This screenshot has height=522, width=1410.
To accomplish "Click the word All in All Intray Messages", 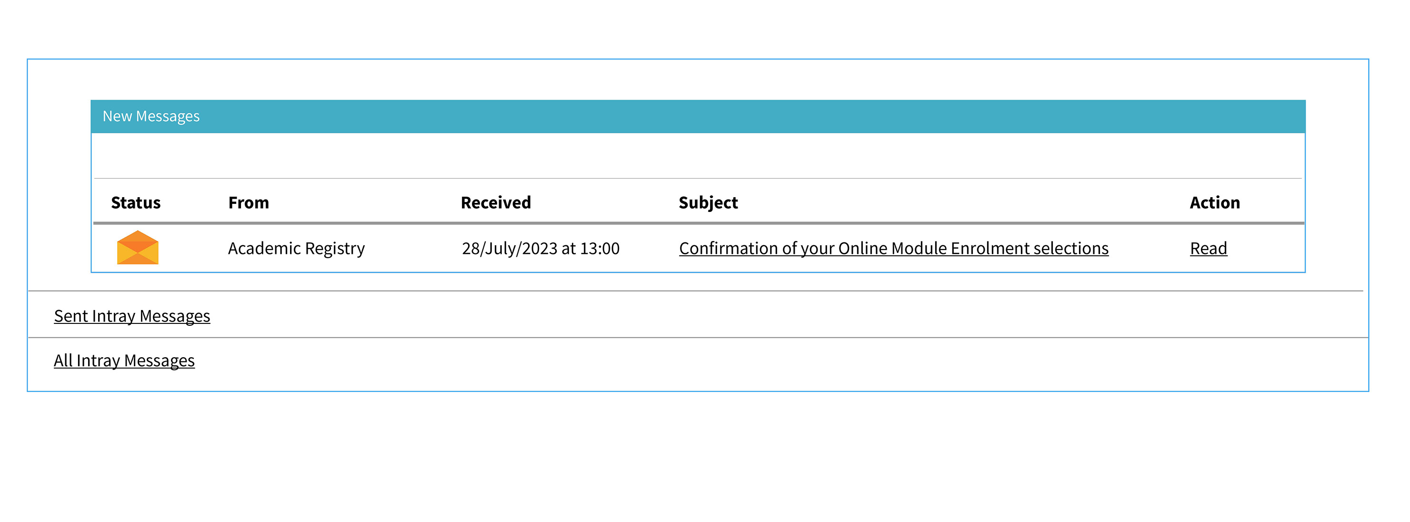I will 63,361.
